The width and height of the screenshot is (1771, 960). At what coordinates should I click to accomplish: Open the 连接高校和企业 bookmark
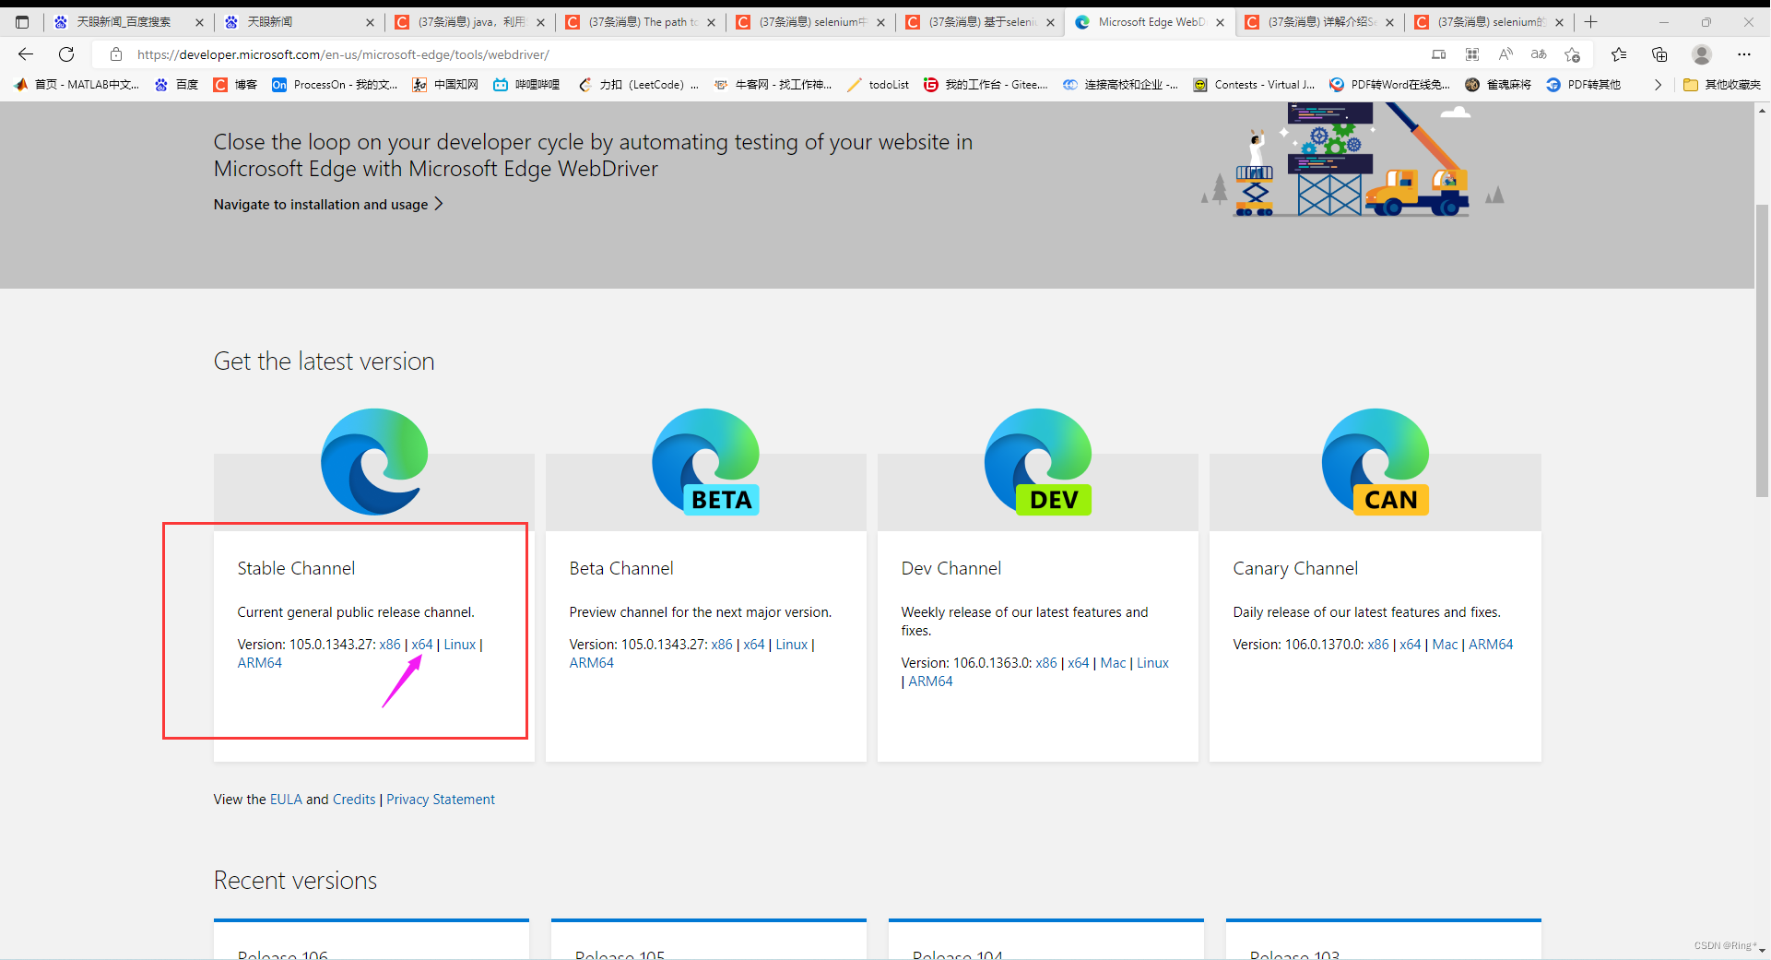pyautogui.click(x=1120, y=85)
